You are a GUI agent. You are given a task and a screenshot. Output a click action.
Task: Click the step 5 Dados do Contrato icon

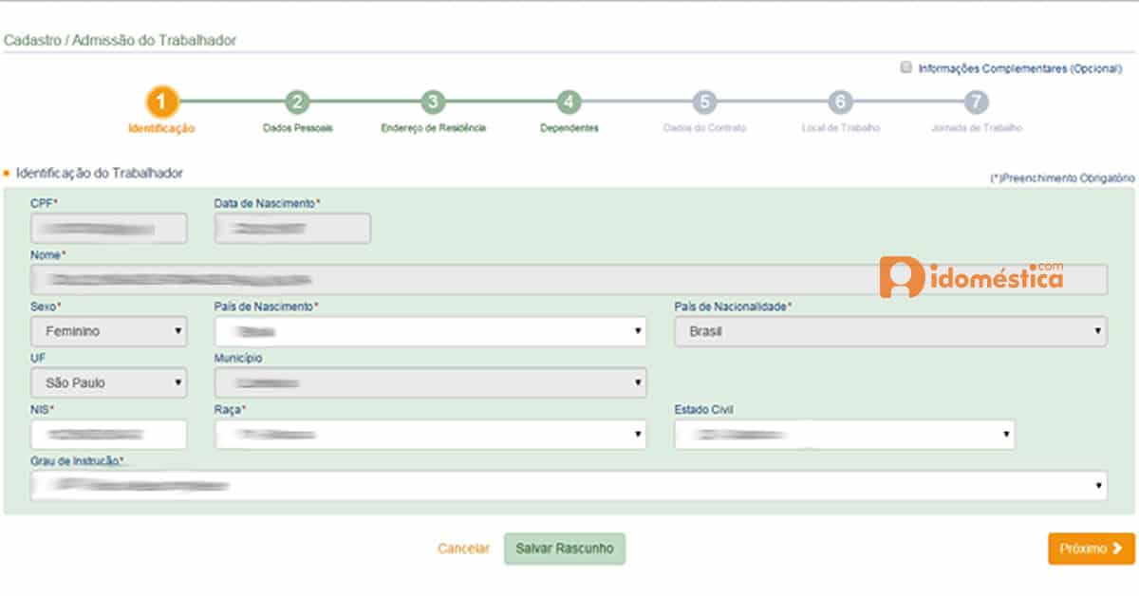point(706,100)
